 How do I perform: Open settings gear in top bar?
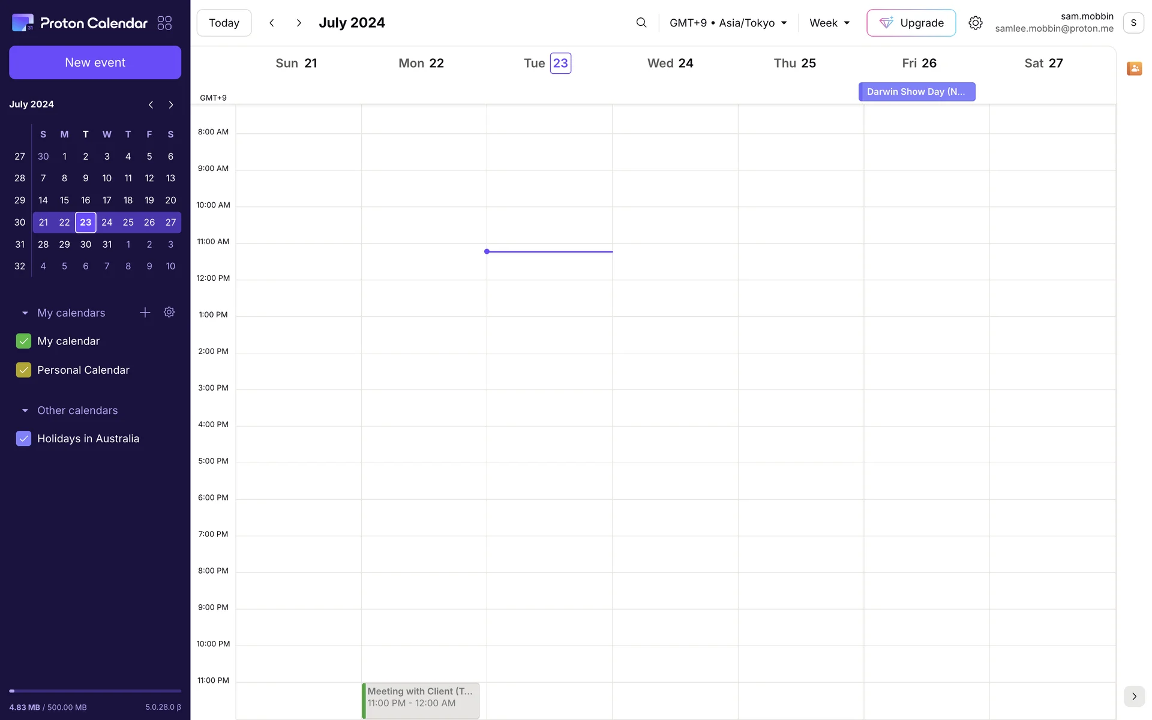[x=975, y=23]
